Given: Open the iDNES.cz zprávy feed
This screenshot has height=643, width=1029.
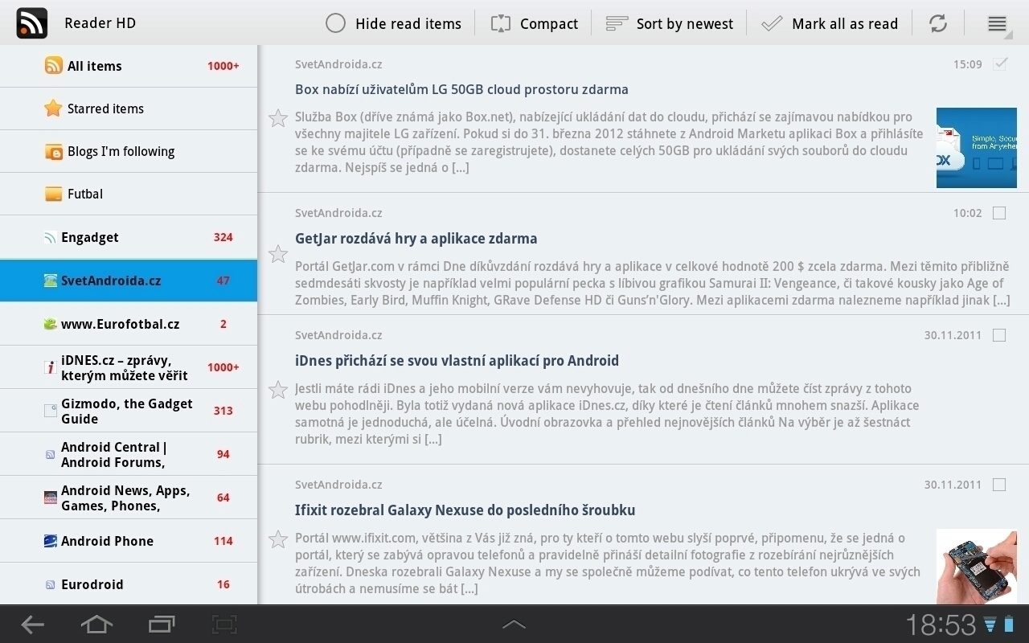Looking at the screenshot, I should 129,367.
